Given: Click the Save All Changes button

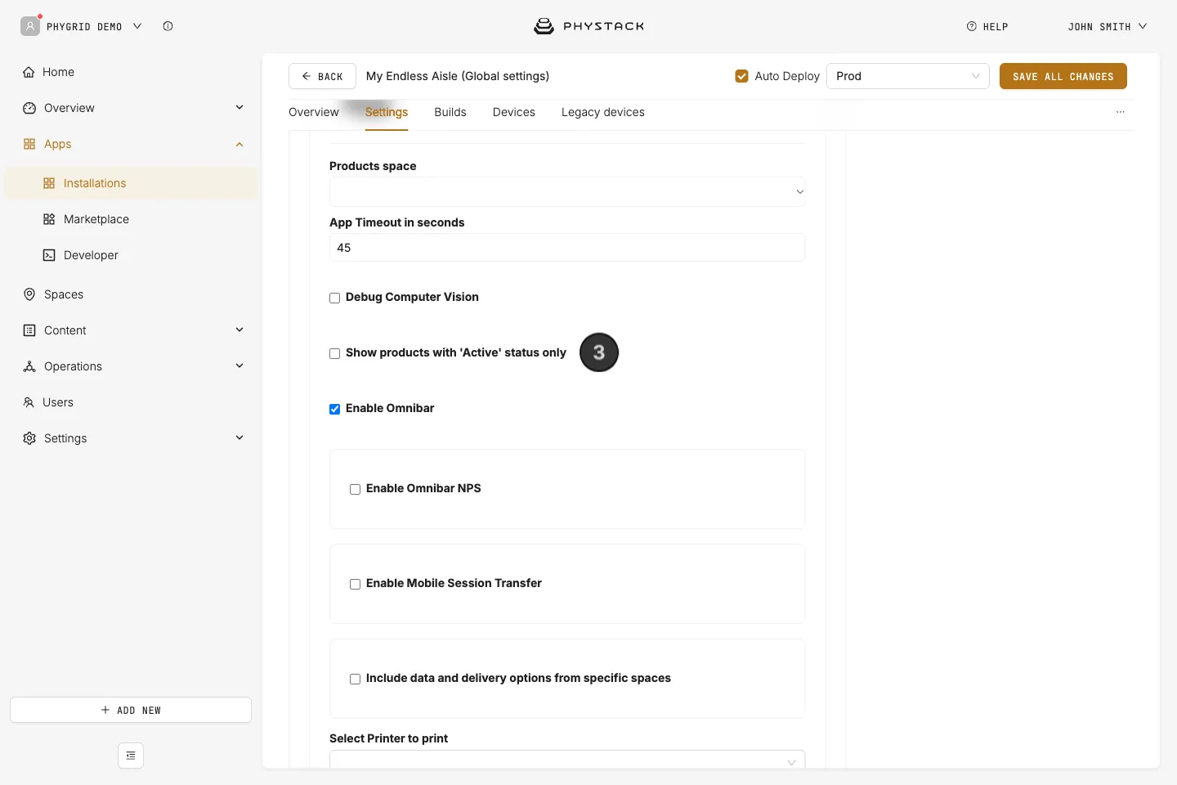Looking at the screenshot, I should click(x=1063, y=76).
